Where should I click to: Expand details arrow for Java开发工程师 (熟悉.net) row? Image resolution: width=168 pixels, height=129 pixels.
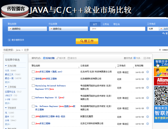pyautogui.click(x=148, y=72)
